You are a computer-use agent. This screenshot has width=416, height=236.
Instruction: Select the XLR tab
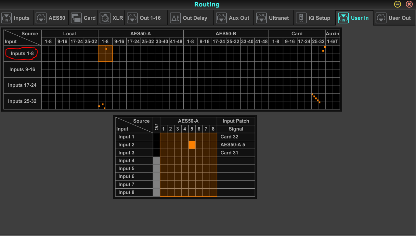[111, 18]
